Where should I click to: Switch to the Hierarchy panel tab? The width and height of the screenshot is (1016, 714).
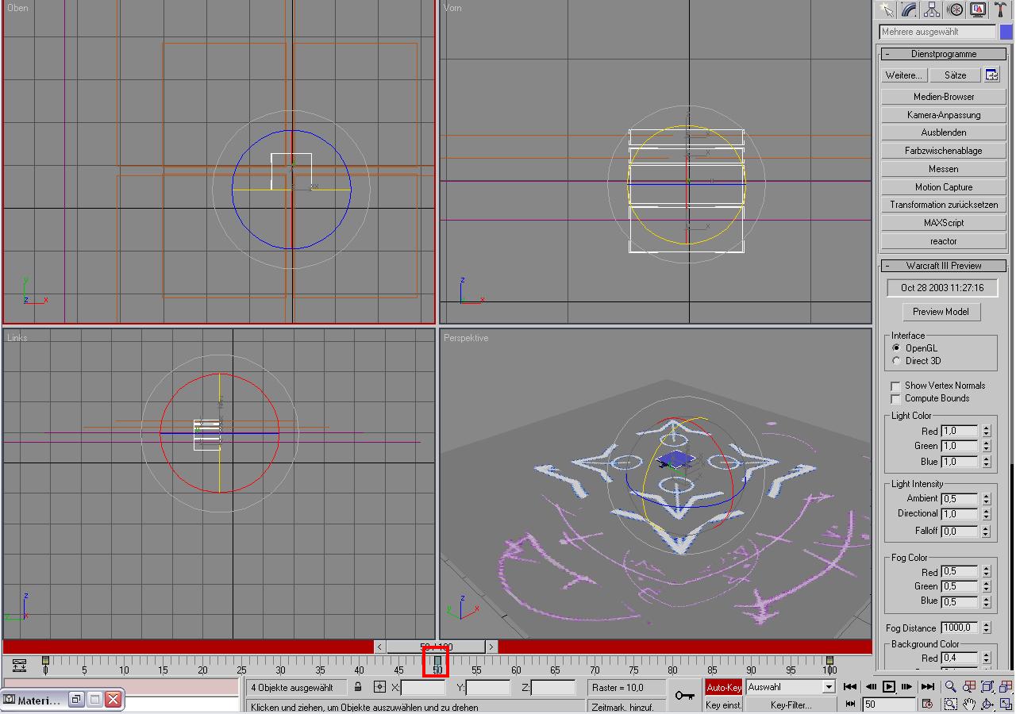pos(932,10)
